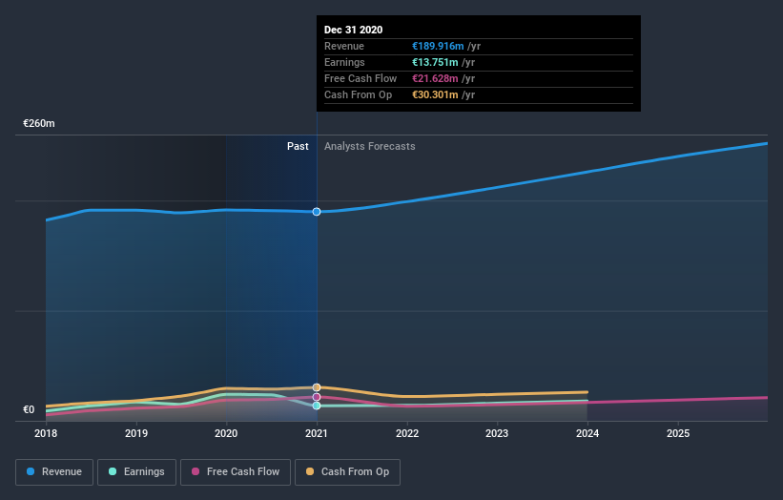The image size is (783, 500).
Task: Click the Cash From Op marker at 2021
Action: (317, 387)
